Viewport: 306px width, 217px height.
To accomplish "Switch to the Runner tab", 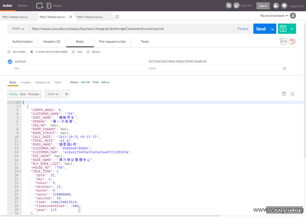I will tap(23, 6).
